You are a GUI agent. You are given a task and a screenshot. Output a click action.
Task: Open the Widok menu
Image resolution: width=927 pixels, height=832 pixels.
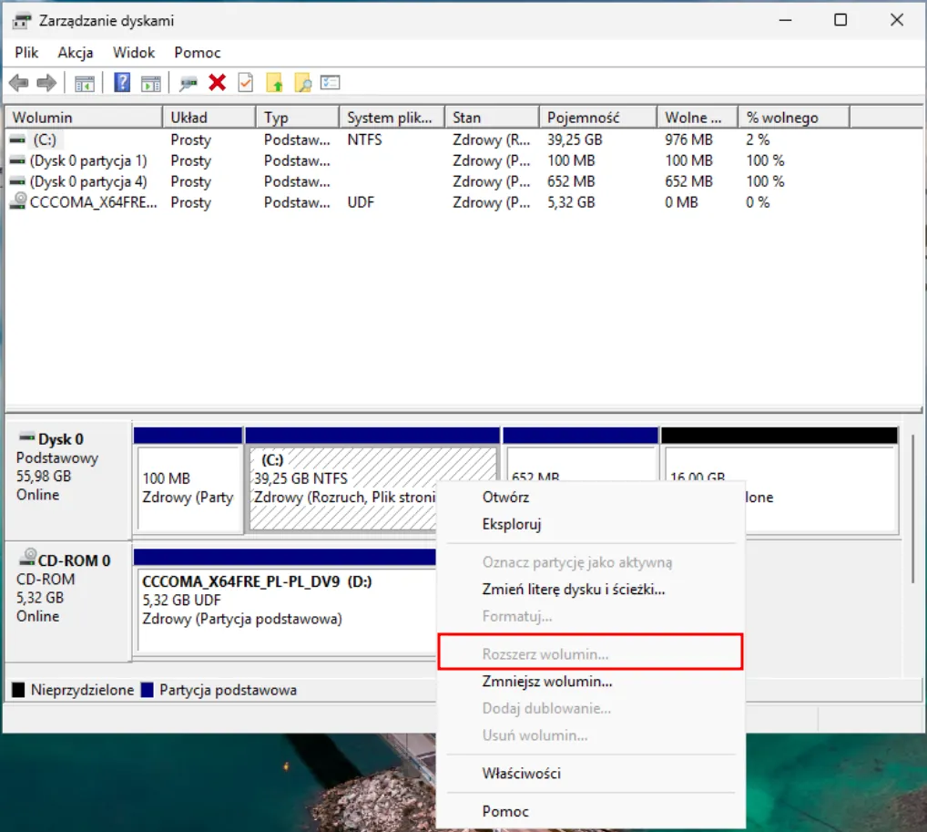click(134, 53)
